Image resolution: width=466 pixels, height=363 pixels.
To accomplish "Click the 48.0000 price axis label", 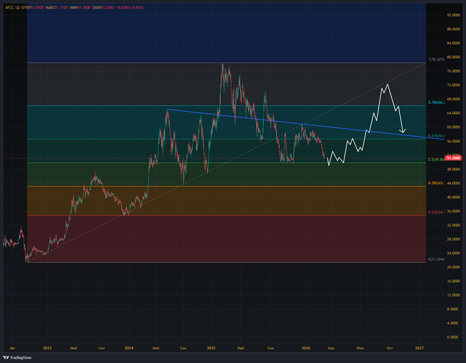I will pos(453,169).
